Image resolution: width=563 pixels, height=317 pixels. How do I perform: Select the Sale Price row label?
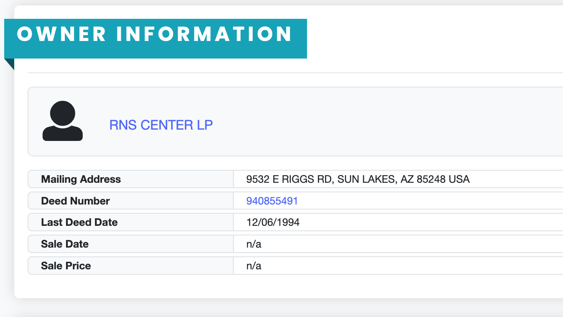point(66,266)
